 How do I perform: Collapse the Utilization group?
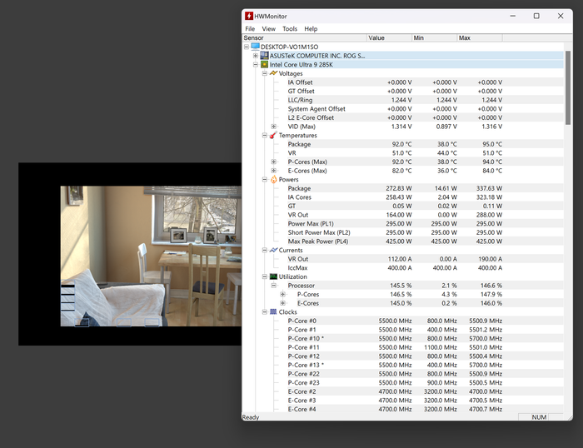[264, 276]
